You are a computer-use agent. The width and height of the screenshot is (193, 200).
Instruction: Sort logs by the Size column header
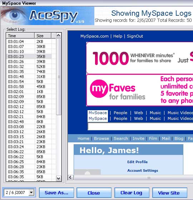[x=43, y=35]
